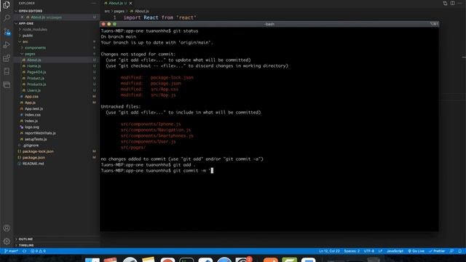This screenshot has width=466, height=262.
Task: Select the About.js editor tab
Action: tap(118, 3)
